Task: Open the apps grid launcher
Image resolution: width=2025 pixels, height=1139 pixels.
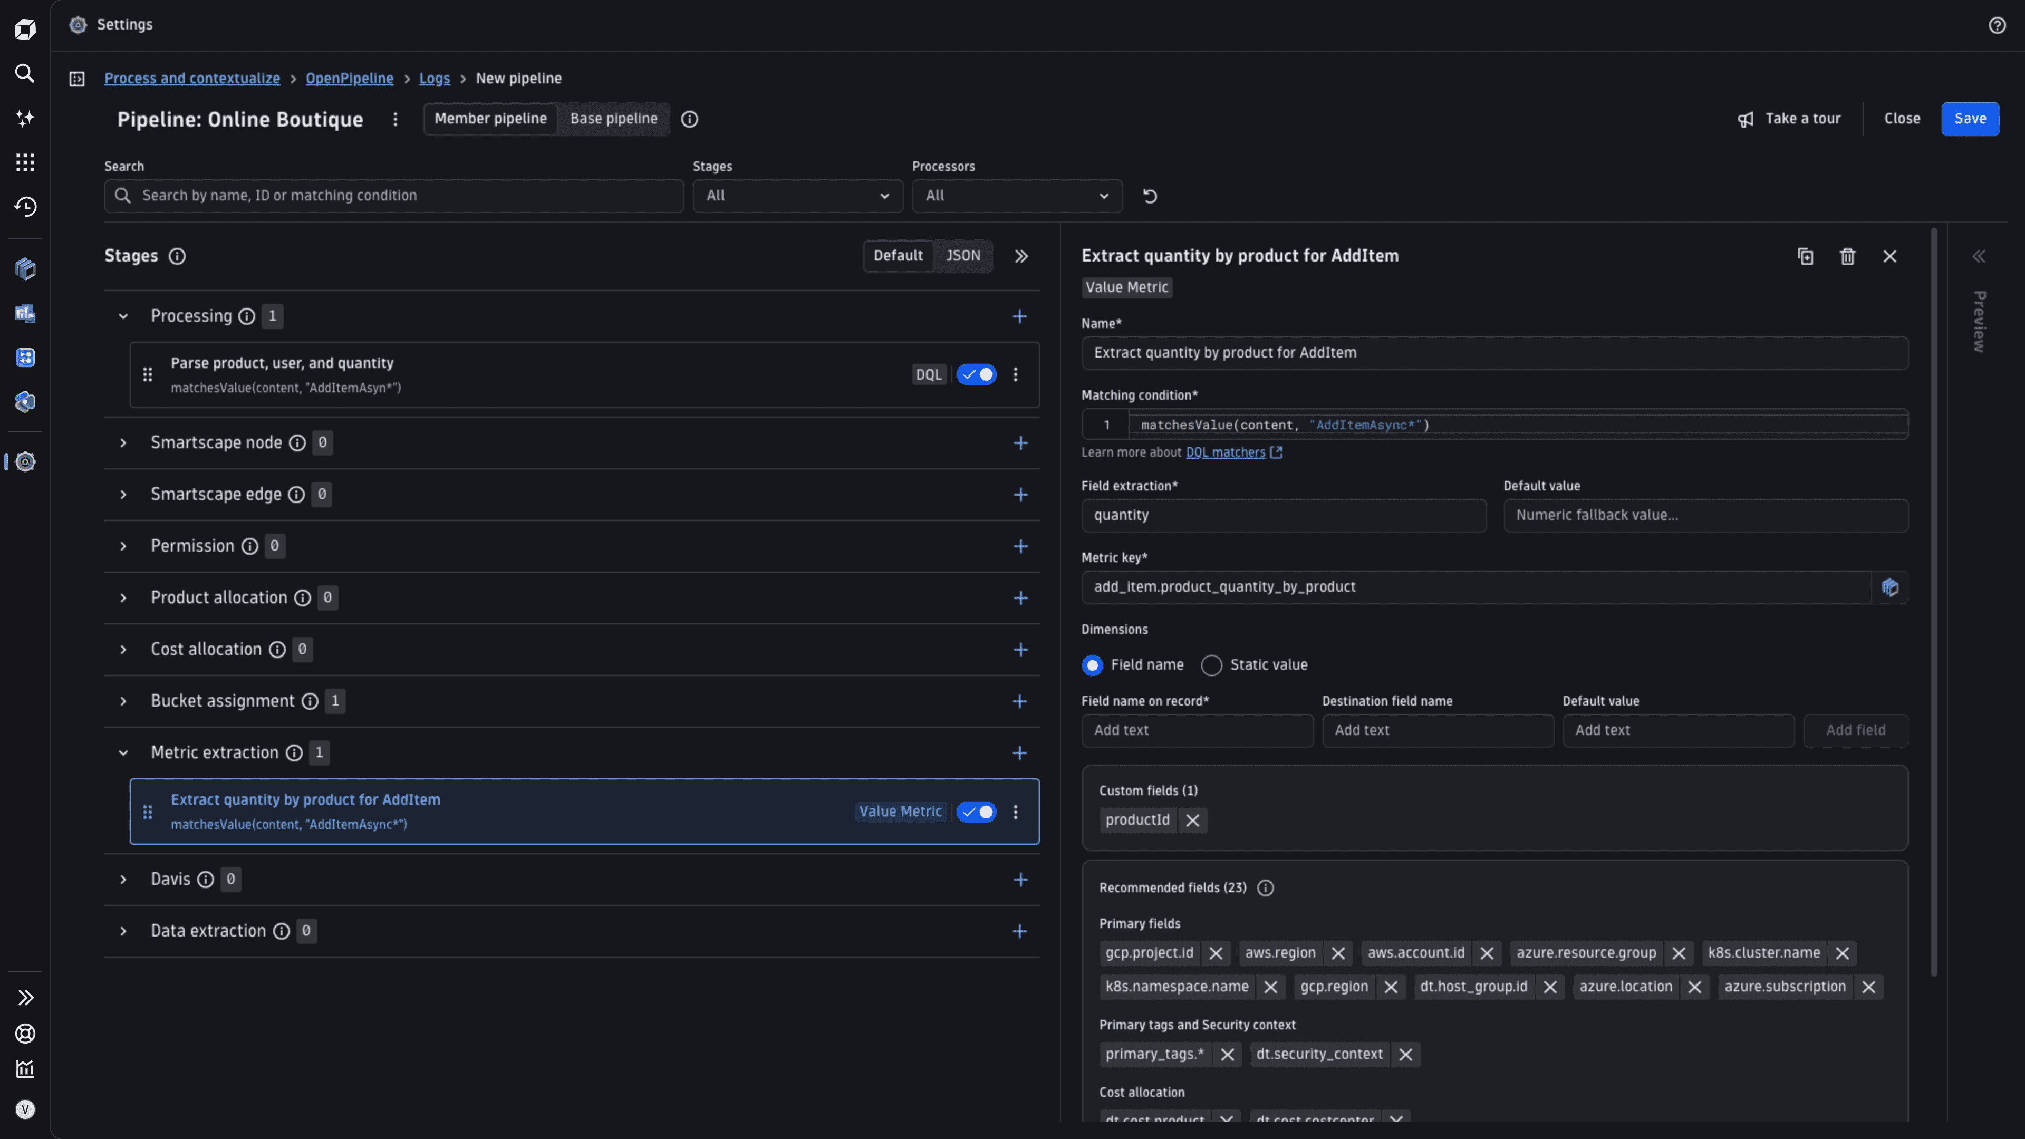Action: (x=25, y=162)
